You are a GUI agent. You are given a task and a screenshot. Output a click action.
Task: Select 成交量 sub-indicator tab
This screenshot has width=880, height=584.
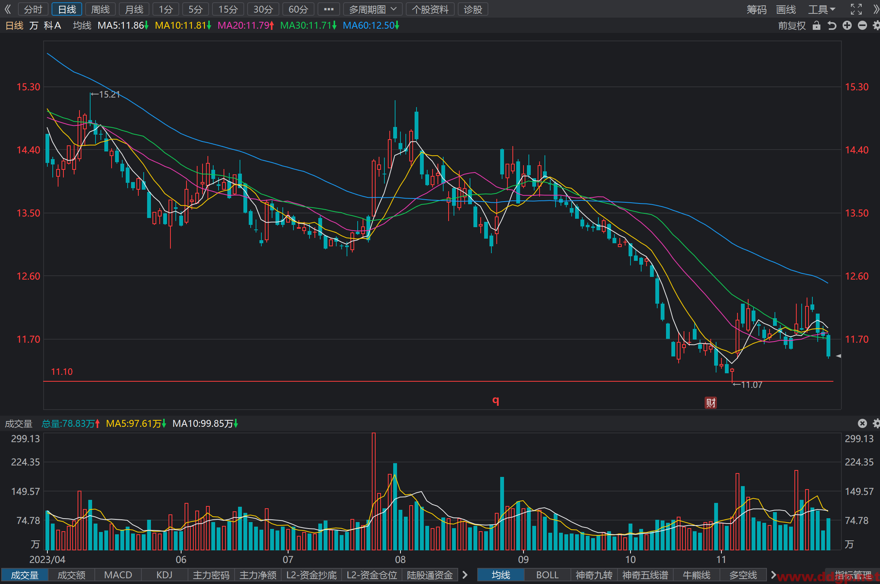click(25, 575)
